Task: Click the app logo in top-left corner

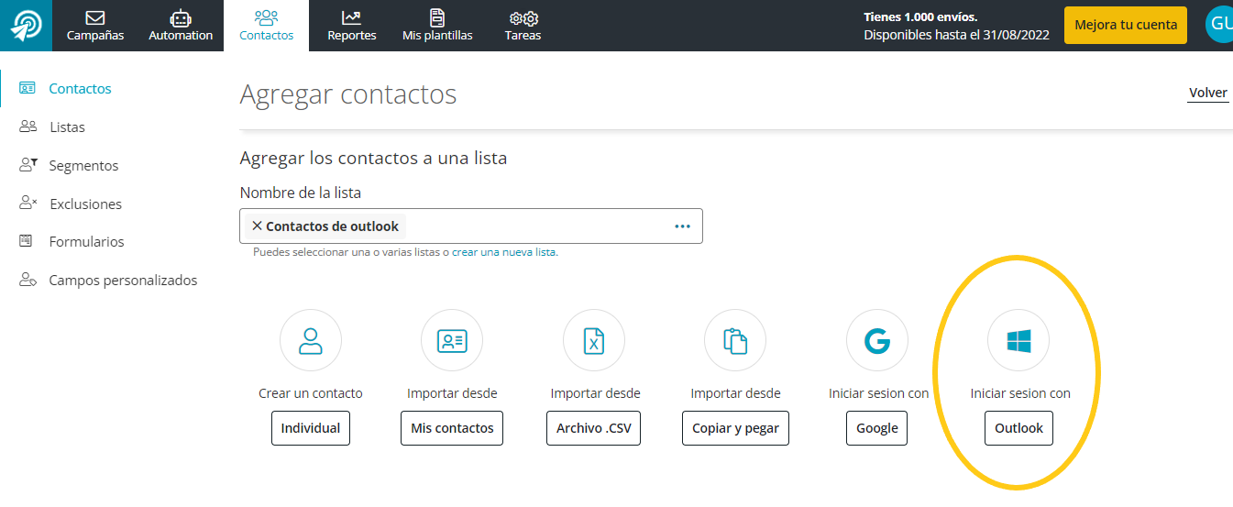Action: (x=26, y=25)
